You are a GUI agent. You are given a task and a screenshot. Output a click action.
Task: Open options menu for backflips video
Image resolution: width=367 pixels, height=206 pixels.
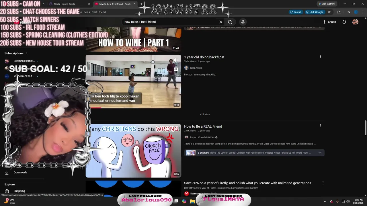coord(321,57)
